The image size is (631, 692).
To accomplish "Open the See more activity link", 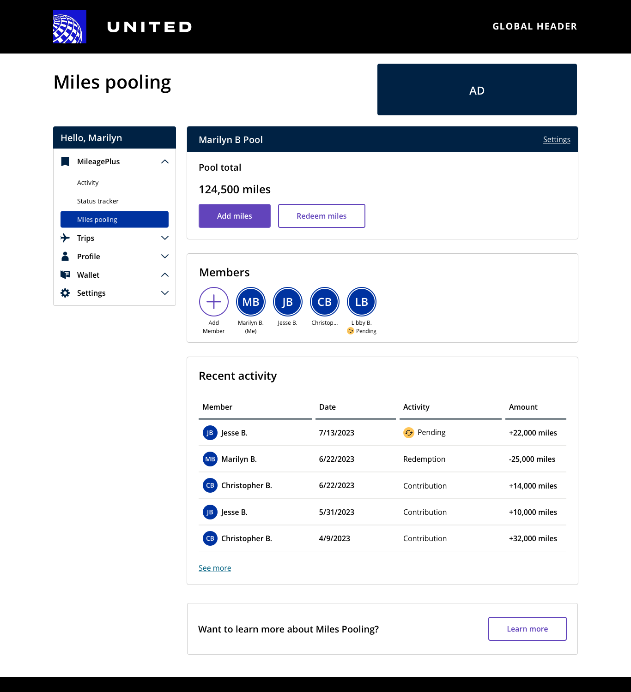I will click(215, 568).
